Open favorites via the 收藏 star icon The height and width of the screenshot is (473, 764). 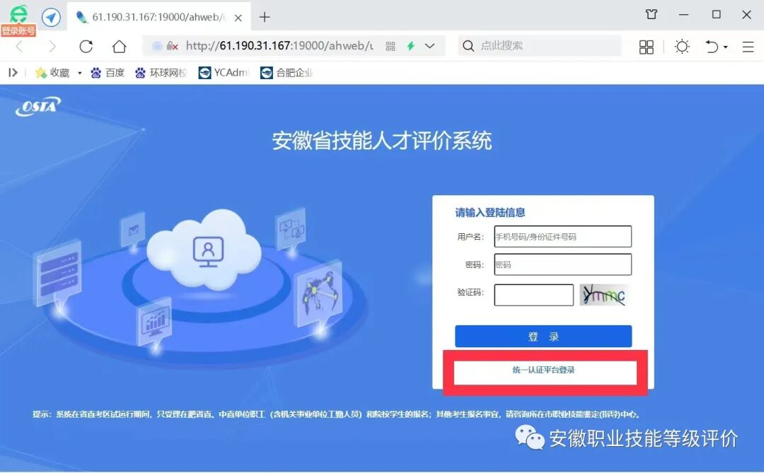[44, 71]
